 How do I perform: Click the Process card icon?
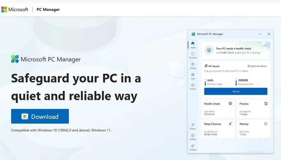266,104
